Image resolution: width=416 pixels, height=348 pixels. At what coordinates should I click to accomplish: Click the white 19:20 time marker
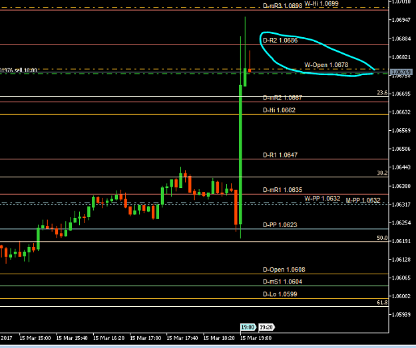click(266, 327)
